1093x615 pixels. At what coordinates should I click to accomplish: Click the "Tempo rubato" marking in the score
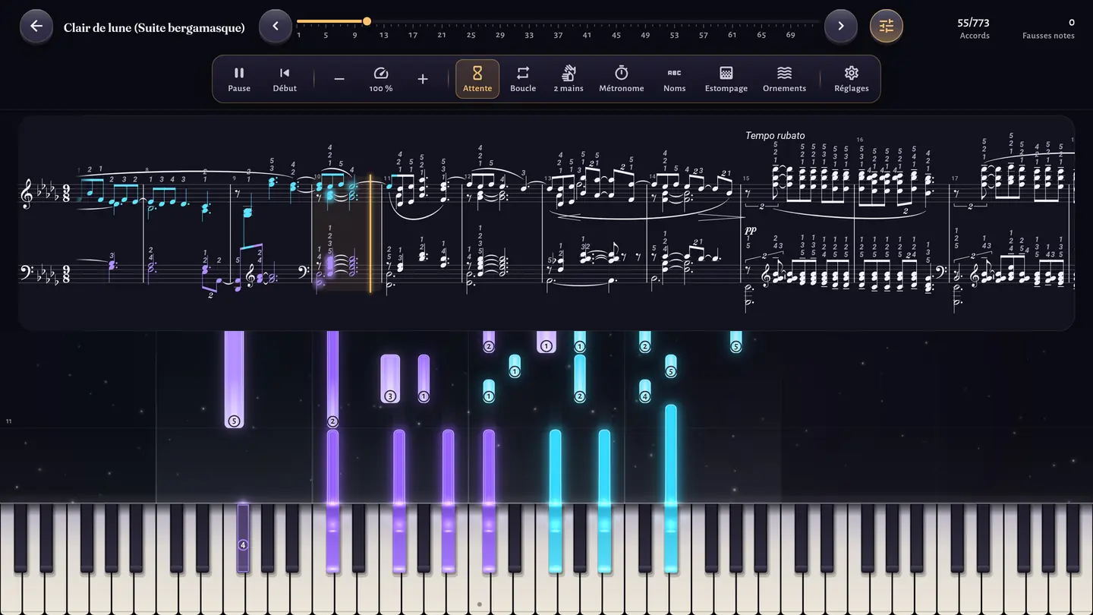(775, 136)
